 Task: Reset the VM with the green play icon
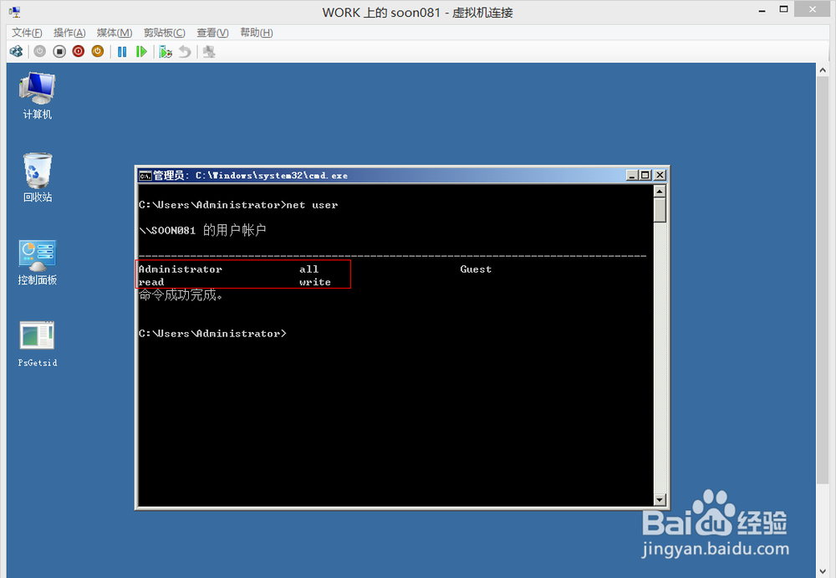(x=141, y=52)
